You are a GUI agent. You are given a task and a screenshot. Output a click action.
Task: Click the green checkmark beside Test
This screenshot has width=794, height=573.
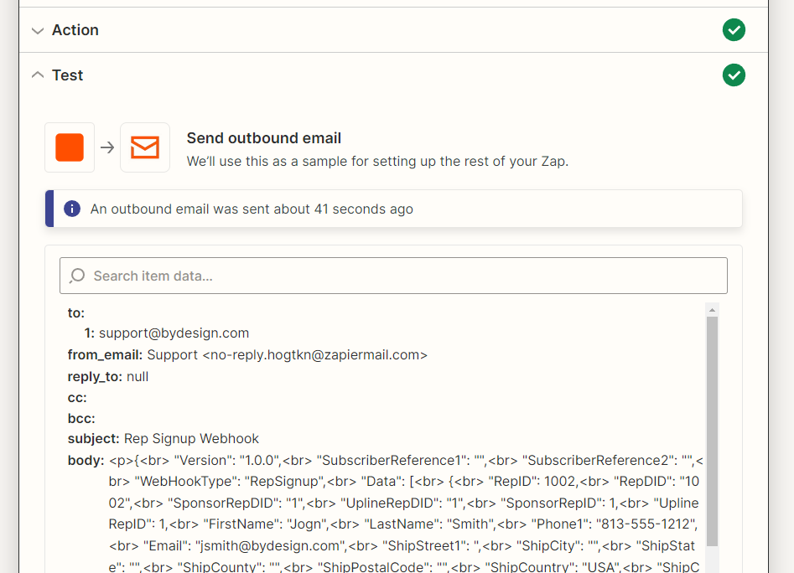point(734,75)
